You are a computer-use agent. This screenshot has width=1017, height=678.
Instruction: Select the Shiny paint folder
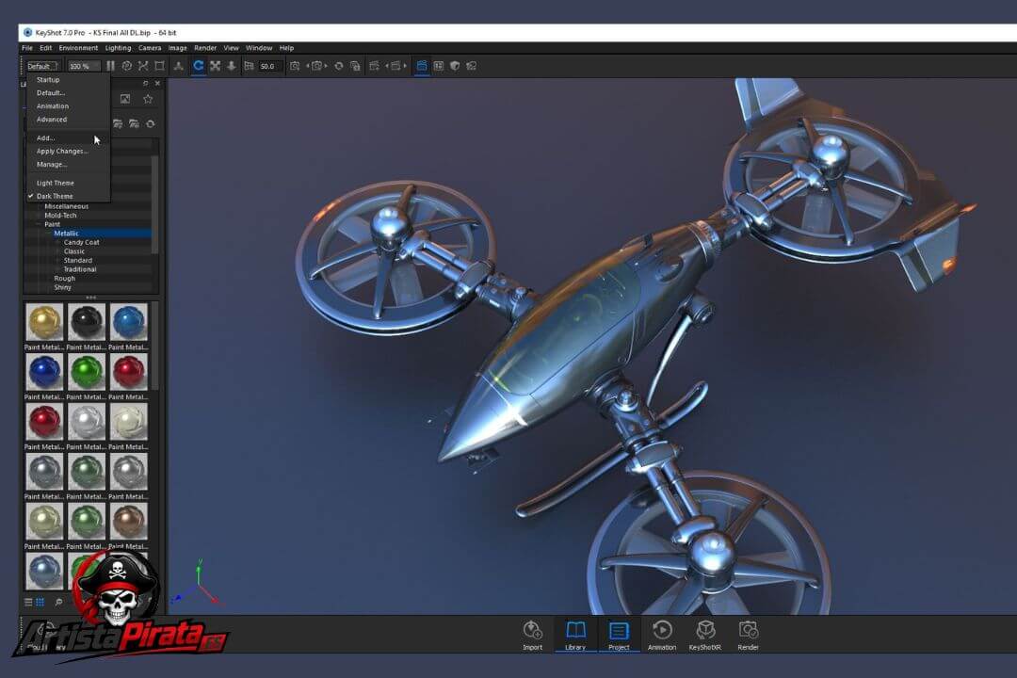click(x=62, y=288)
